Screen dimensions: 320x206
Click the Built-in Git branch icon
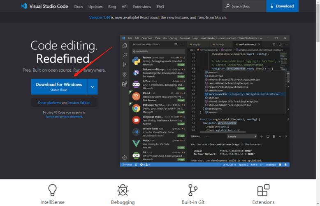(193, 190)
